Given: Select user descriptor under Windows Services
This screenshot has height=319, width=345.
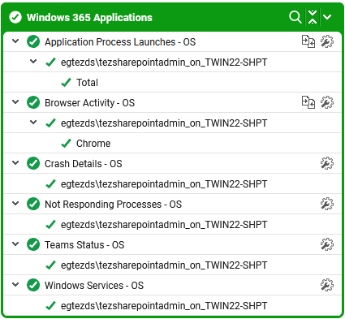Looking at the screenshot, I should pyautogui.click(x=164, y=306).
